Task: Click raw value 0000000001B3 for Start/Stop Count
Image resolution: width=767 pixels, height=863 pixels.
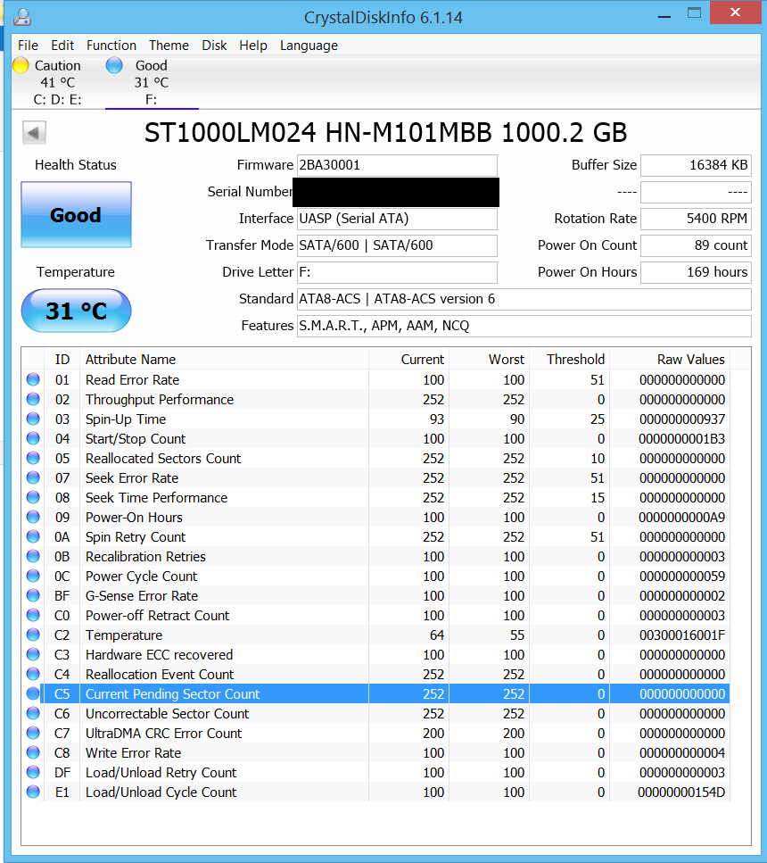Action: click(x=681, y=439)
